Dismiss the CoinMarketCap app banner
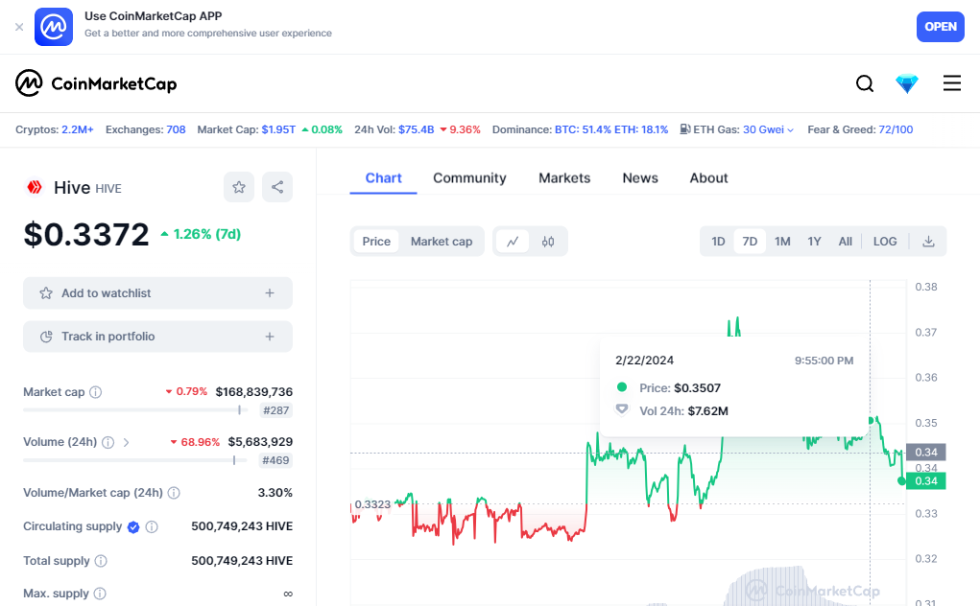The width and height of the screenshot is (980, 606). click(19, 27)
